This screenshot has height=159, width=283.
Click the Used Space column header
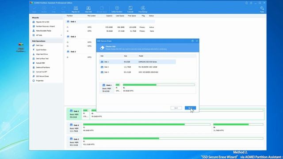(120, 16)
